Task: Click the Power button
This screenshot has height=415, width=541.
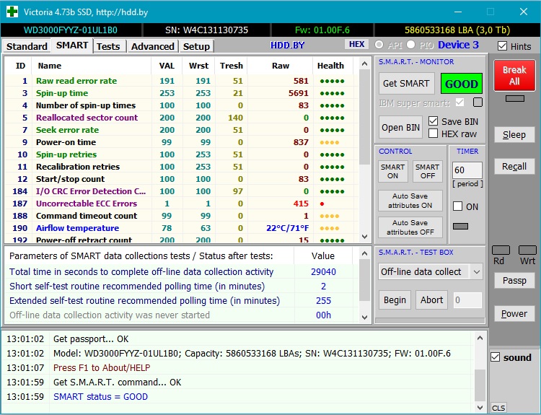Action: 514,313
